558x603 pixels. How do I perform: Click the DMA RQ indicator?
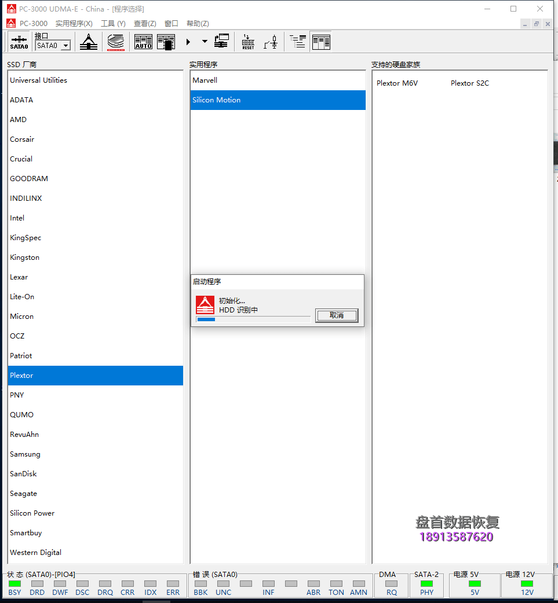(391, 583)
